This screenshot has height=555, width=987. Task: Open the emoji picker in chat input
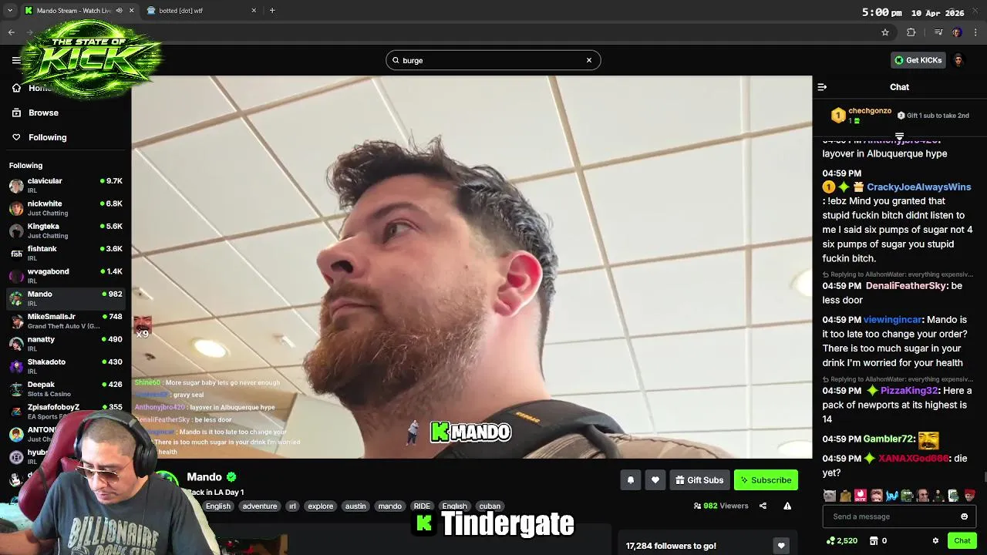pyautogui.click(x=964, y=516)
